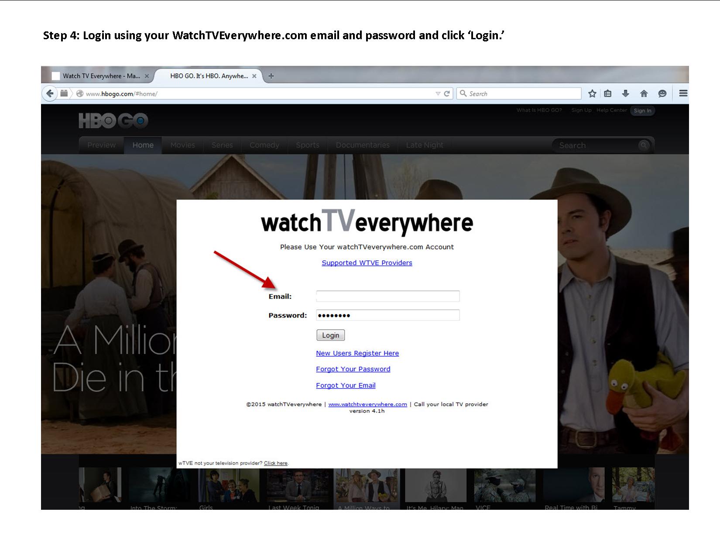Click Forgot Your Password link
Viewport: 720px width, 556px height.
(x=353, y=369)
